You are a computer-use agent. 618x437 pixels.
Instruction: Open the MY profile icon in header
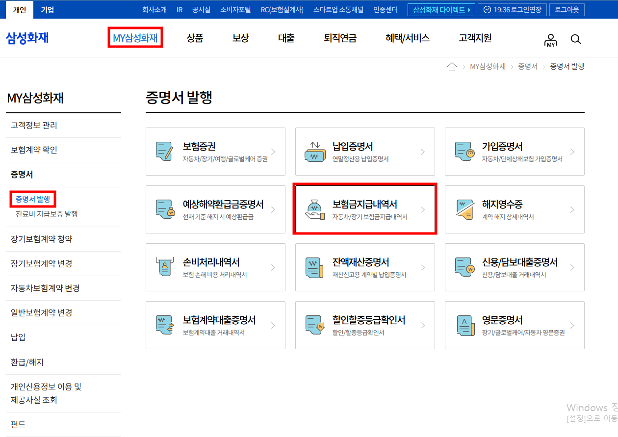pos(551,40)
